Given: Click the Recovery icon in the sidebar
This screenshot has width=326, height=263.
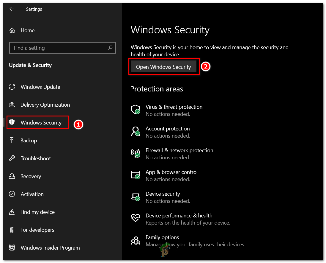Looking at the screenshot, I should (x=12, y=176).
